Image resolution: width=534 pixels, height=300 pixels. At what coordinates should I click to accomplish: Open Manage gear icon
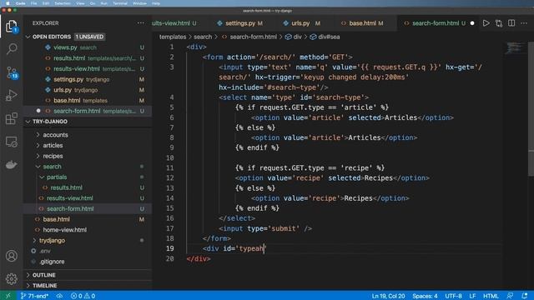pos(11,279)
